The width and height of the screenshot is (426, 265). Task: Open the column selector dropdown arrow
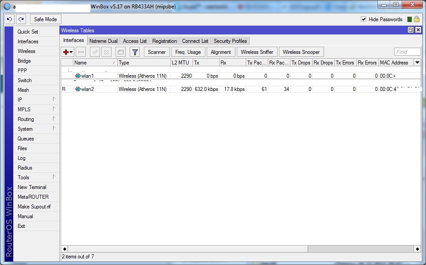point(417,63)
